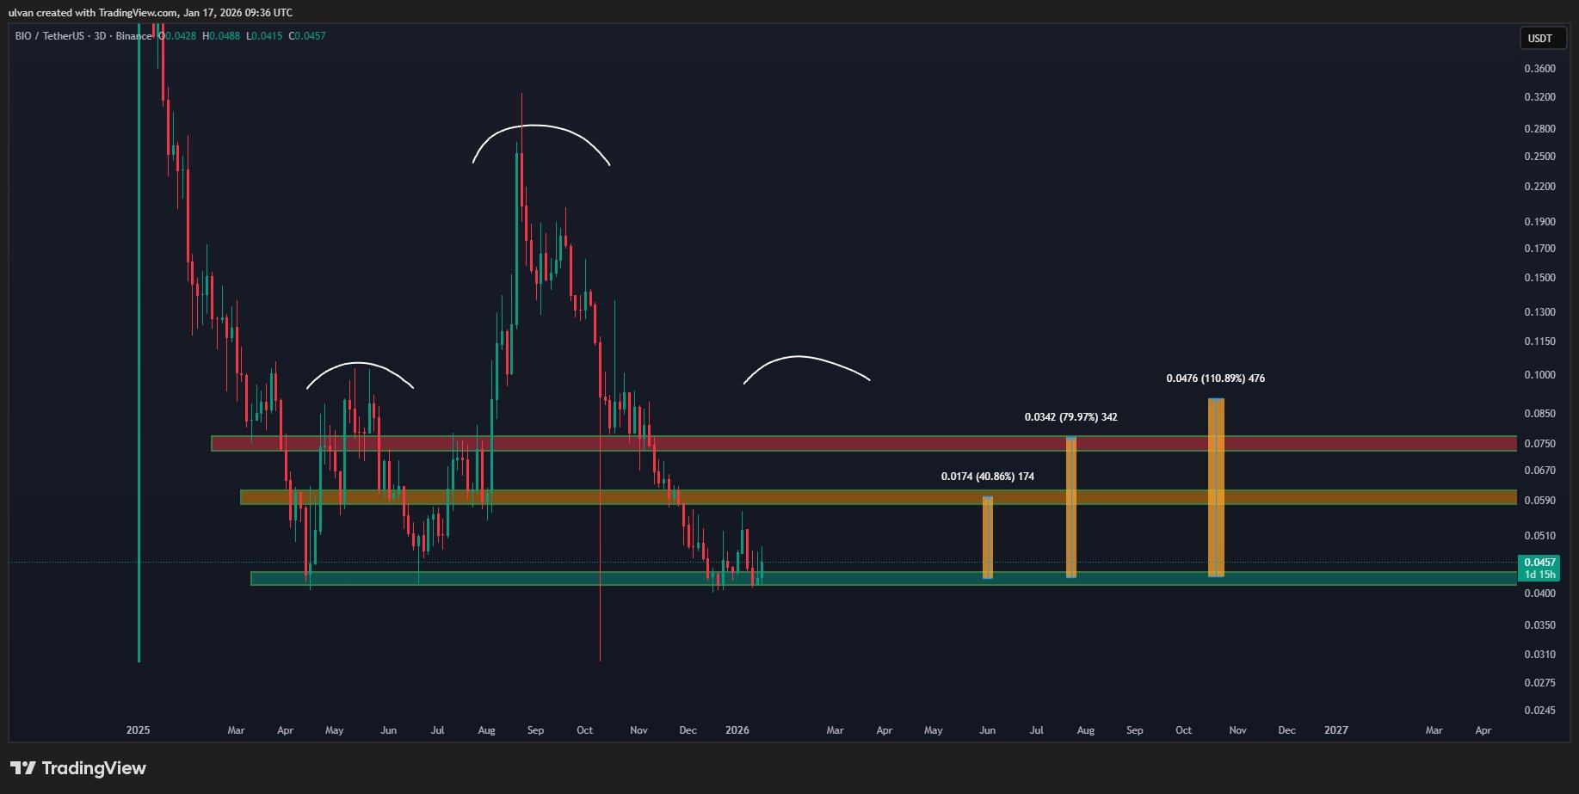1579x794 pixels.
Task: Click the 0.1500 price axis label
Action: point(1539,278)
